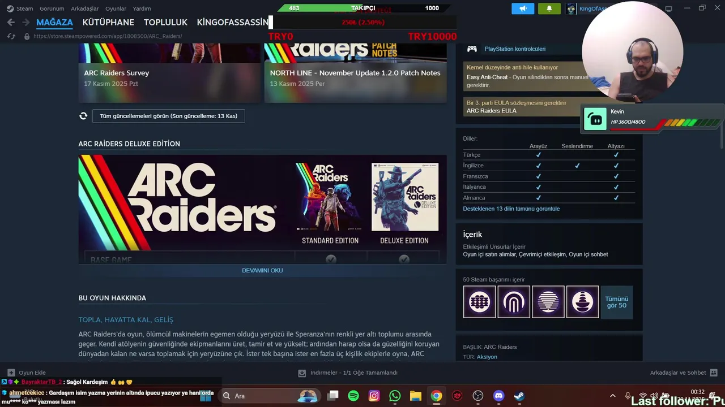
Task: Click the padlock icon beside the URL
Action: tap(27, 36)
